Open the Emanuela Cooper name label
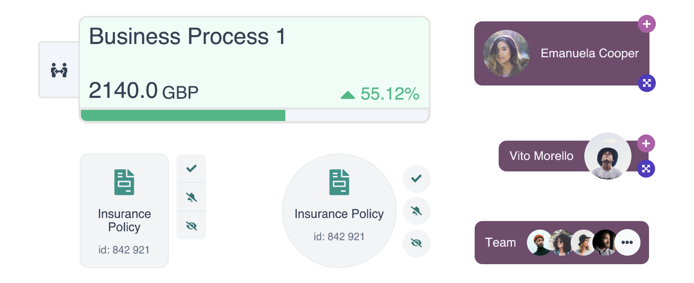Viewport: 694px width, 283px height. [x=589, y=53]
